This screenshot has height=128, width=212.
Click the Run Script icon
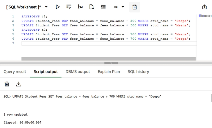click(x=69, y=7)
